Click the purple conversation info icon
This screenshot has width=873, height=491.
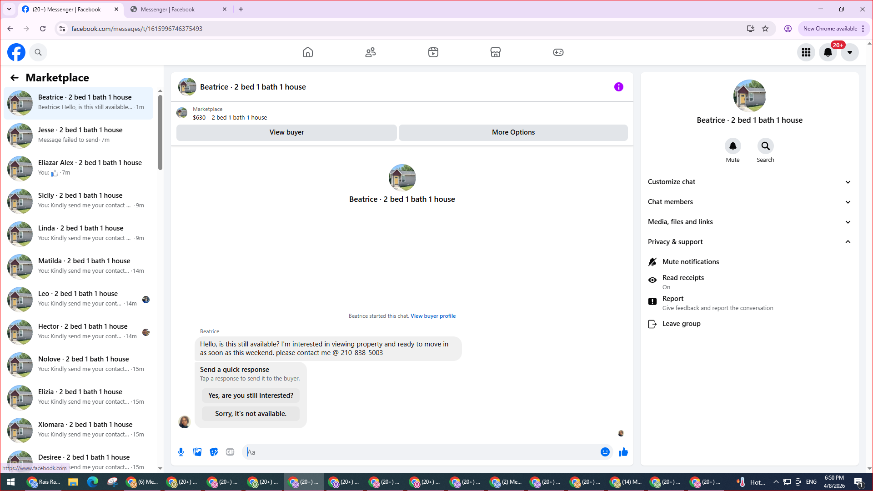618,87
